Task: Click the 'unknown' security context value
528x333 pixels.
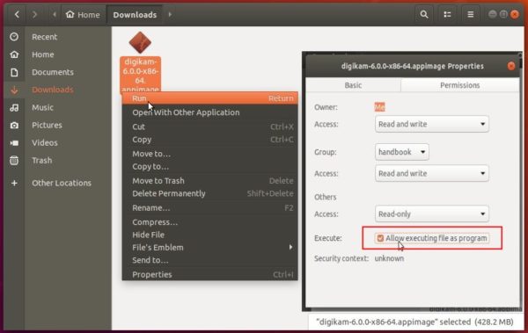Action: click(389, 258)
